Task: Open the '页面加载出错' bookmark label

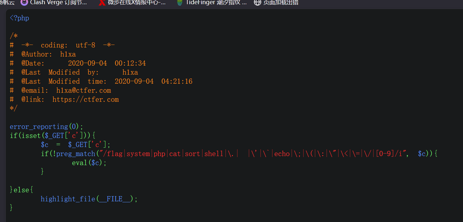Action: pos(281,3)
